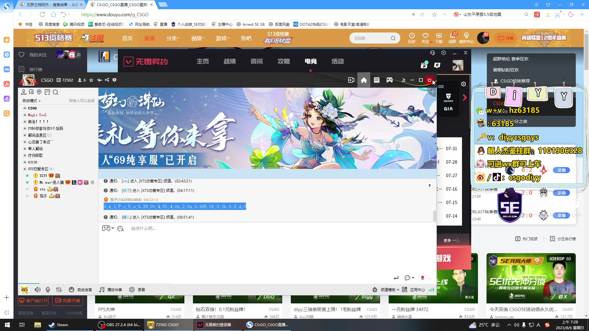Open the 频道模板 channel template dropdown
This screenshot has height=331, width=589.
click(x=386, y=290)
